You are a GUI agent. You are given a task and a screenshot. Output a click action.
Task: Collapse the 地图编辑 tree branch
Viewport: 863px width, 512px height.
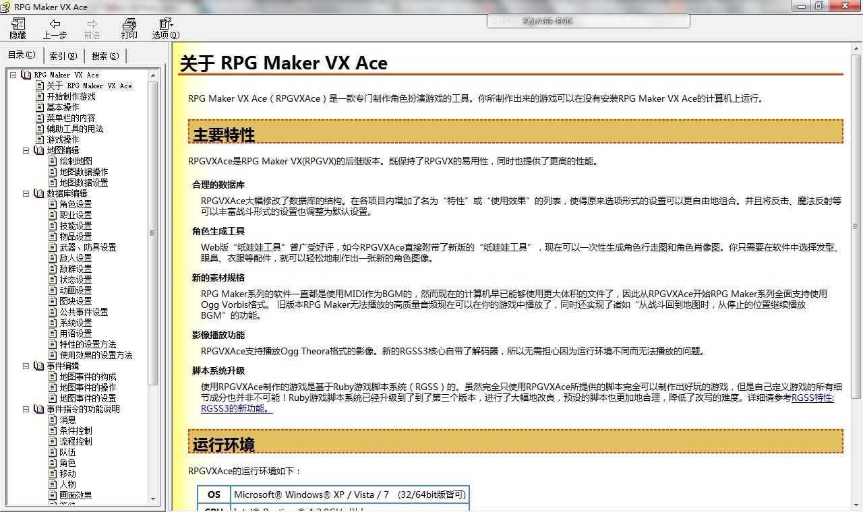click(26, 150)
